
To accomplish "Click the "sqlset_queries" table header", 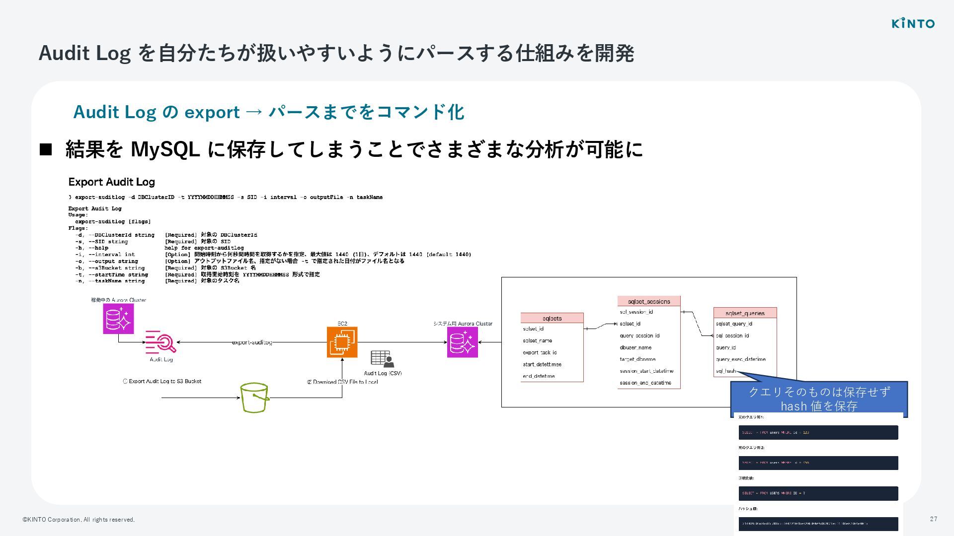I will [745, 313].
